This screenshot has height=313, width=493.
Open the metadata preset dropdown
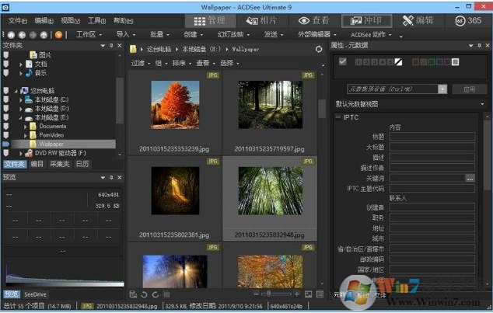(442, 89)
